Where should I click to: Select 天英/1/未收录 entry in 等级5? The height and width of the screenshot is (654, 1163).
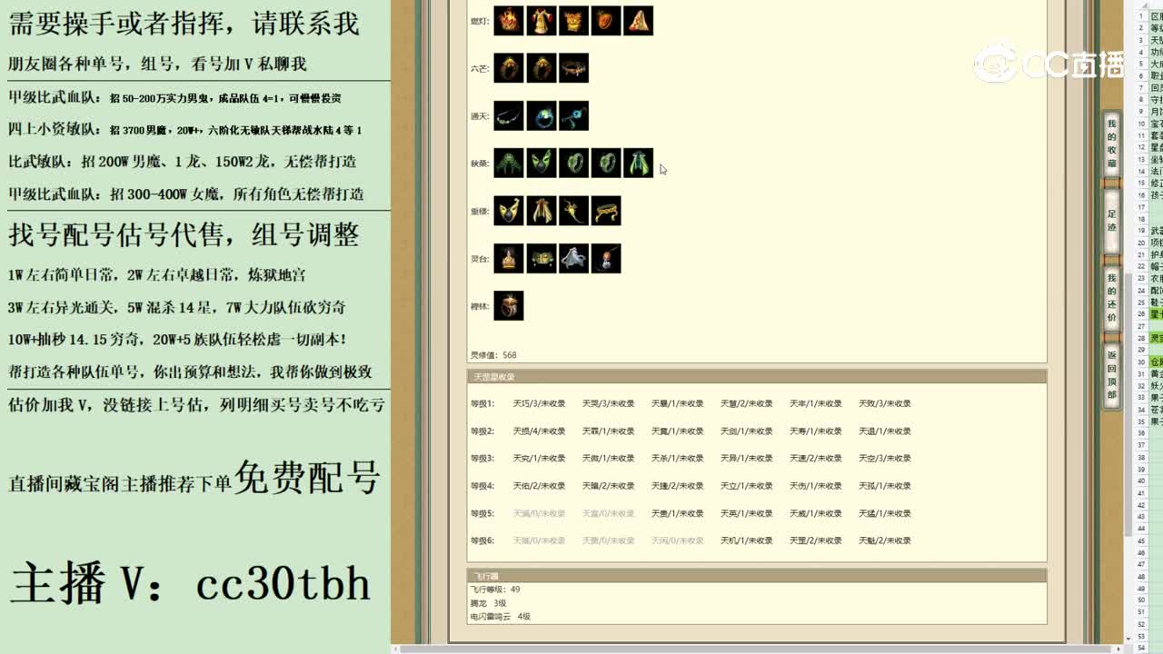(746, 513)
